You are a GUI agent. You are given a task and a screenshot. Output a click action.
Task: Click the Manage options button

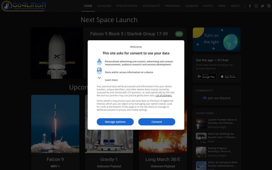115,122
